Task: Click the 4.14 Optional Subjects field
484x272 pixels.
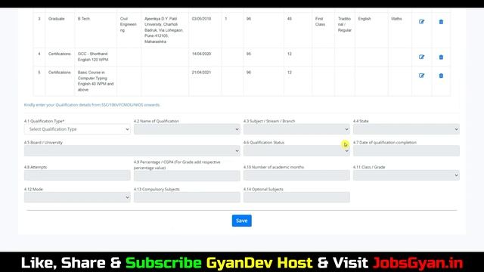Action: [x=296, y=197]
